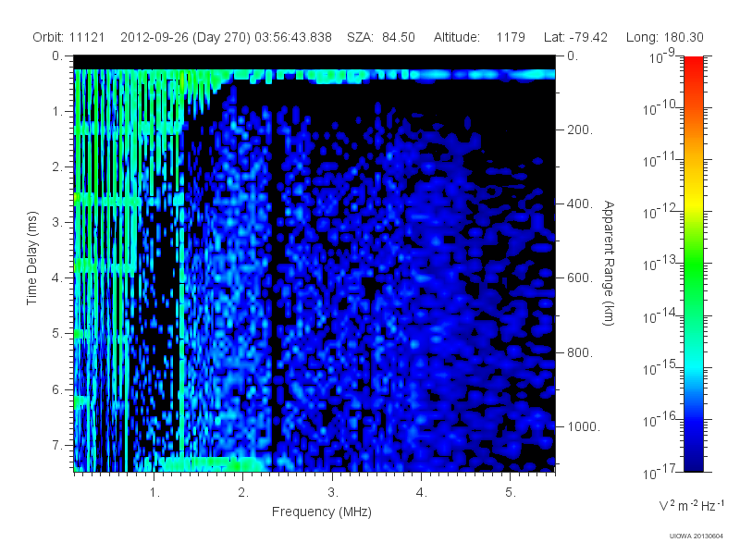The height and width of the screenshot is (555, 740).
Task: Click the 4. tick label on time delay axis
Action: coord(57,278)
